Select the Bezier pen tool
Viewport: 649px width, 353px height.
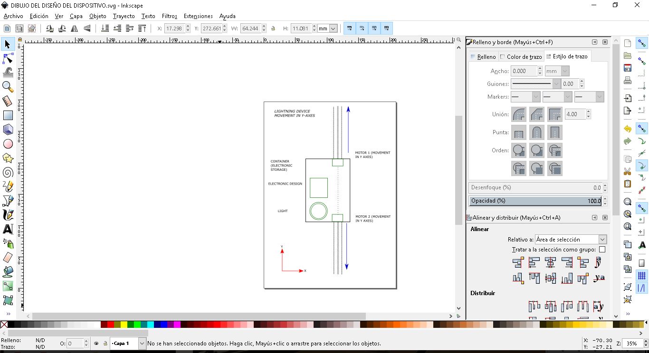click(8, 201)
